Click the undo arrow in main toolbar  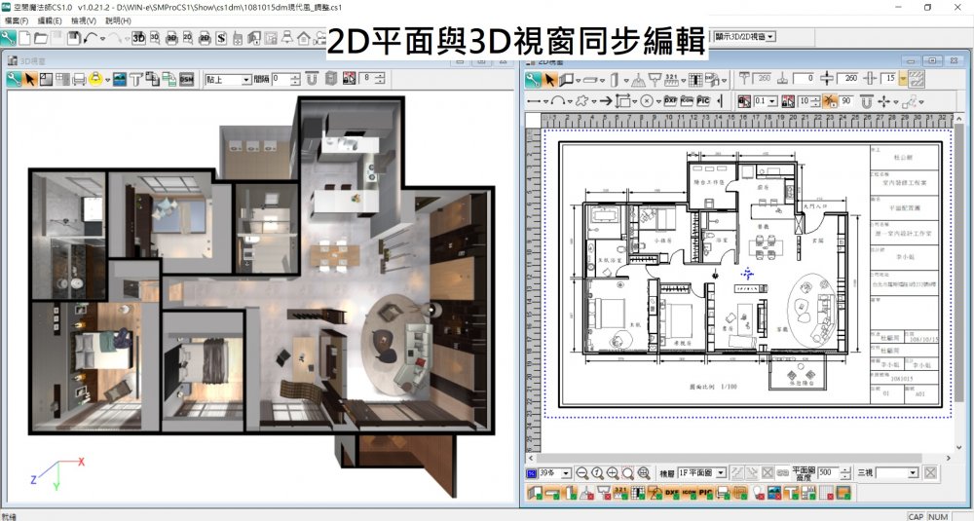91,38
